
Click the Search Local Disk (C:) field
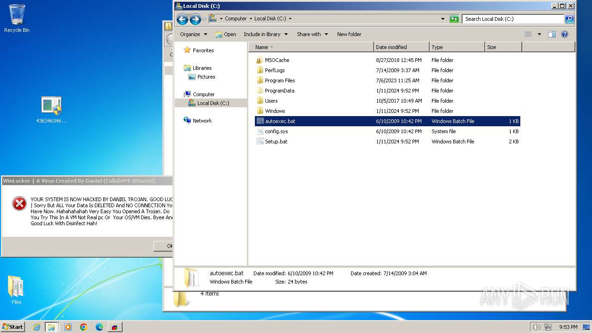pos(513,19)
